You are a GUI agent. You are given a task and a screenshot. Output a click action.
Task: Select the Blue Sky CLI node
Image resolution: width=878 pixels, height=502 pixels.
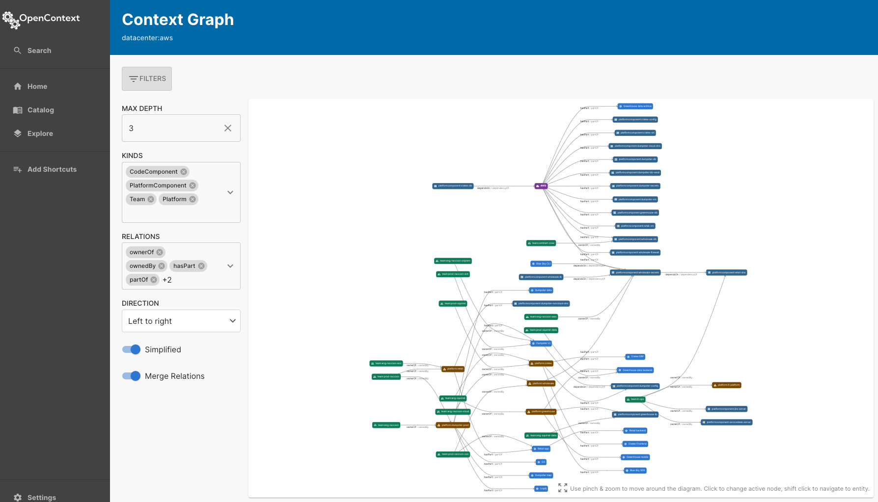(x=541, y=264)
